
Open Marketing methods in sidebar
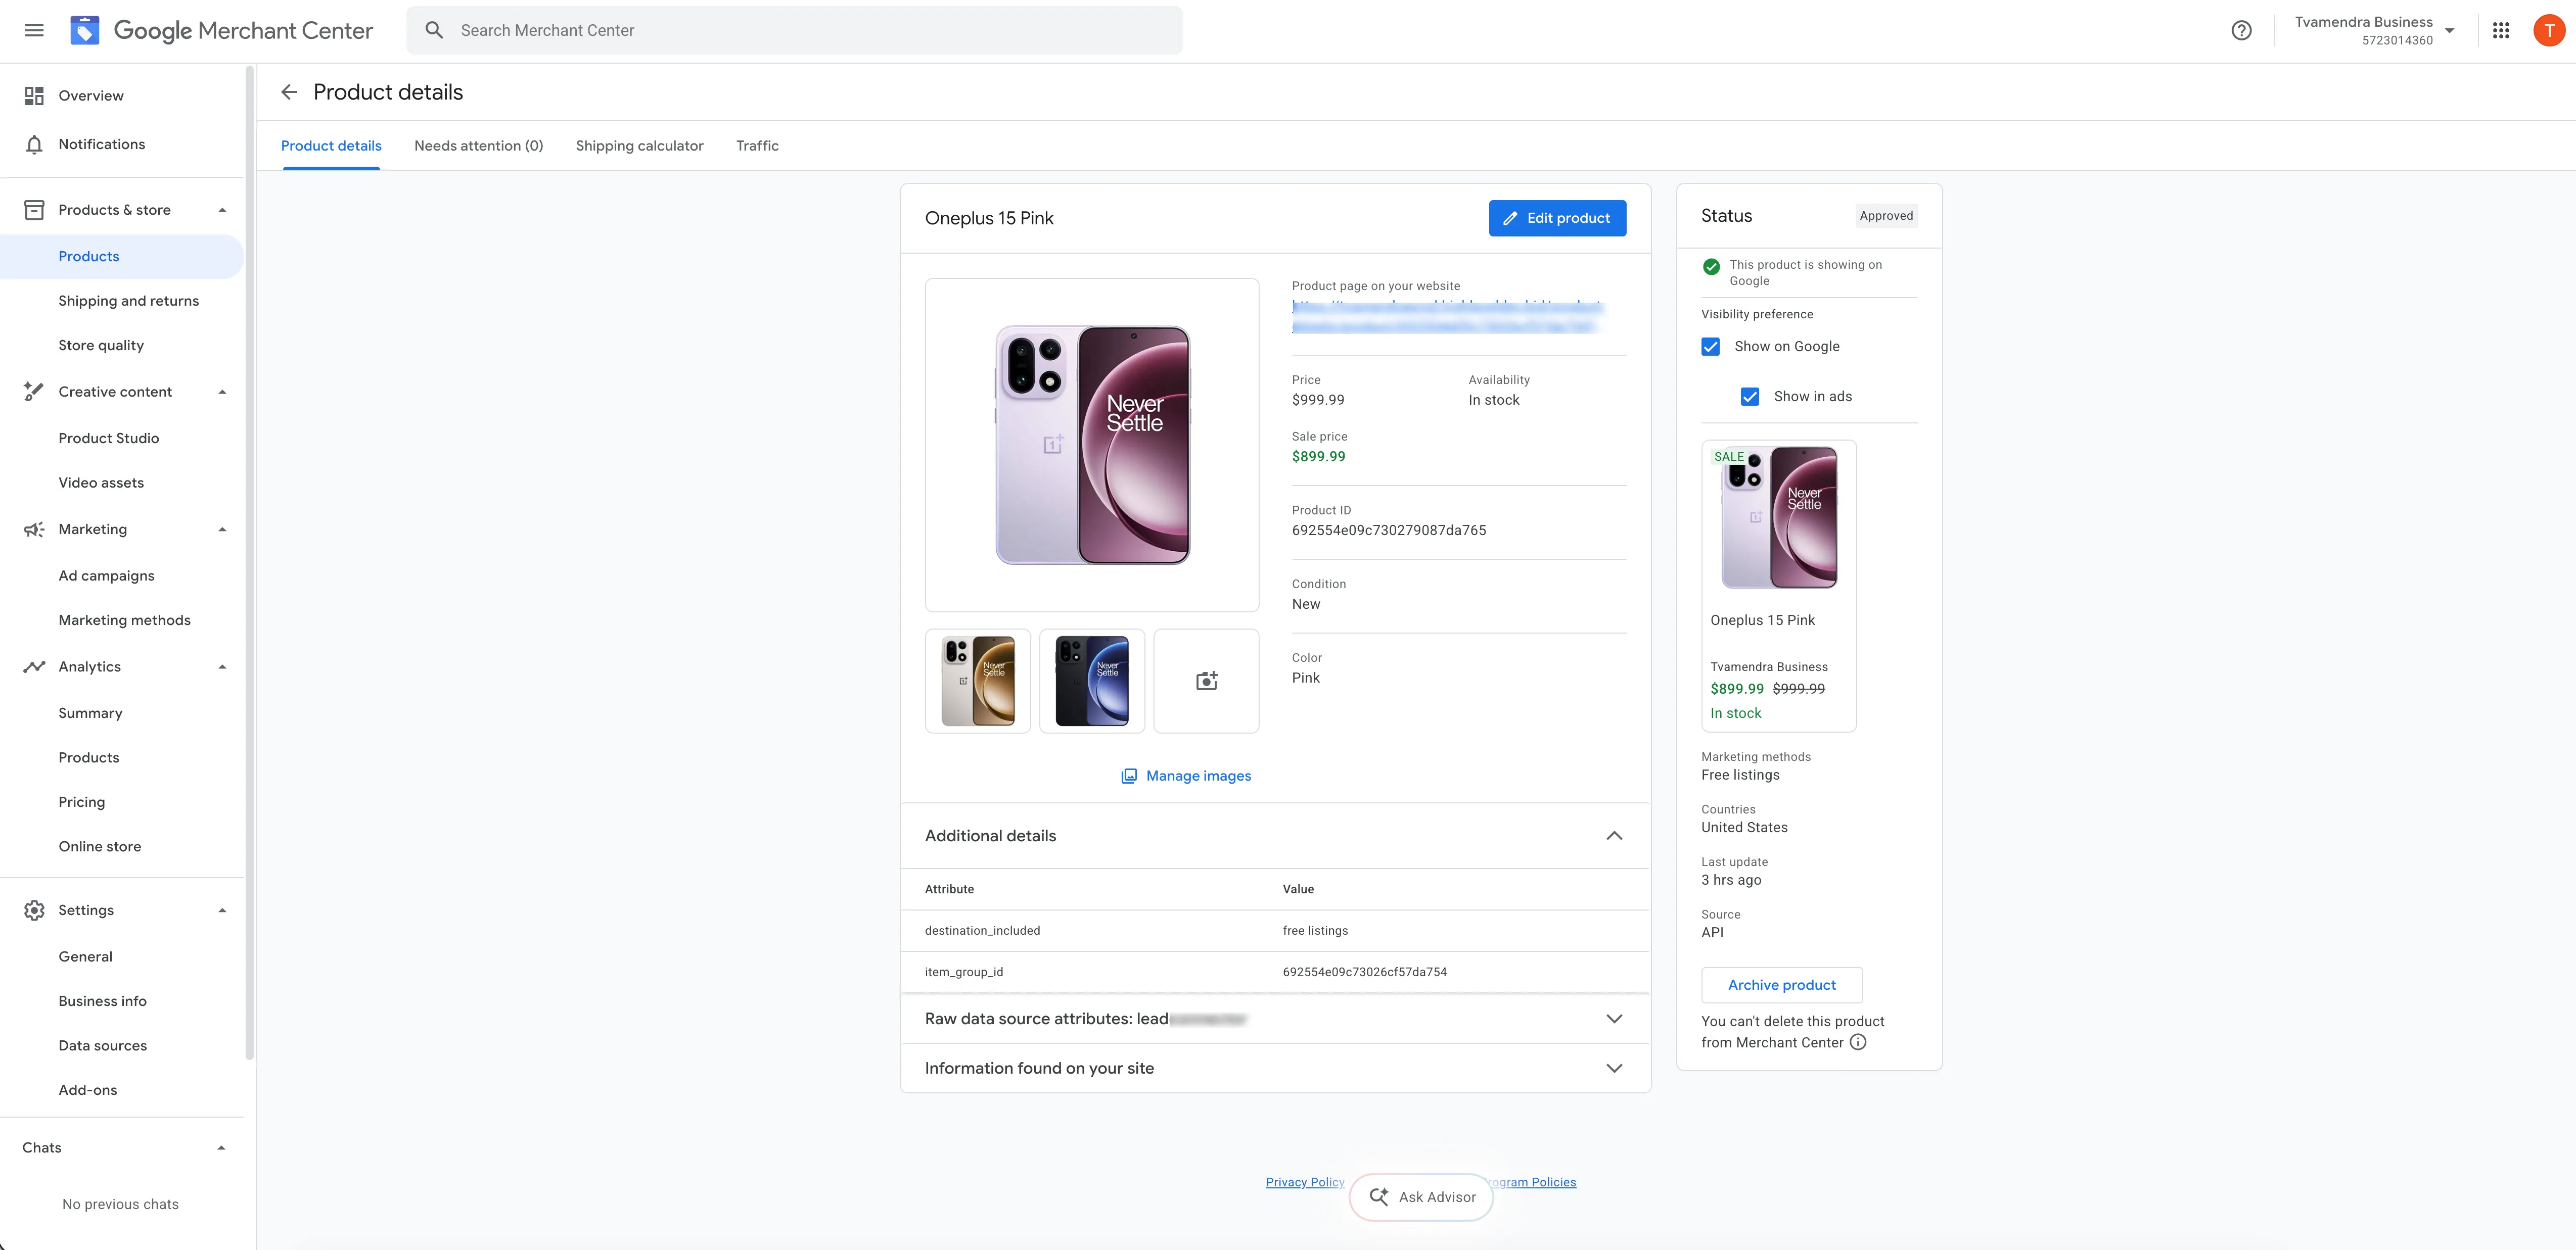click(125, 619)
